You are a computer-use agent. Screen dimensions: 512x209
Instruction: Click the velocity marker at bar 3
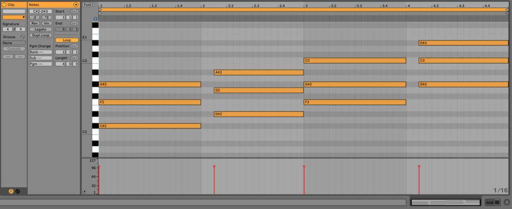[x=304, y=167]
